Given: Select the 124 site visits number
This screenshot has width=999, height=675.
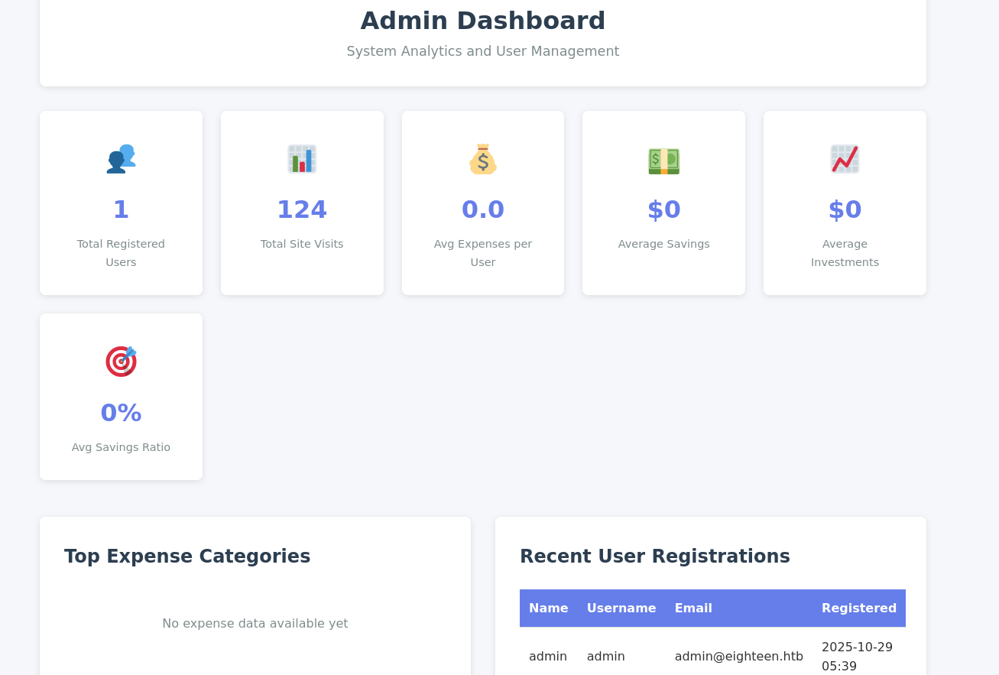Looking at the screenshot, I should (302, 209).
